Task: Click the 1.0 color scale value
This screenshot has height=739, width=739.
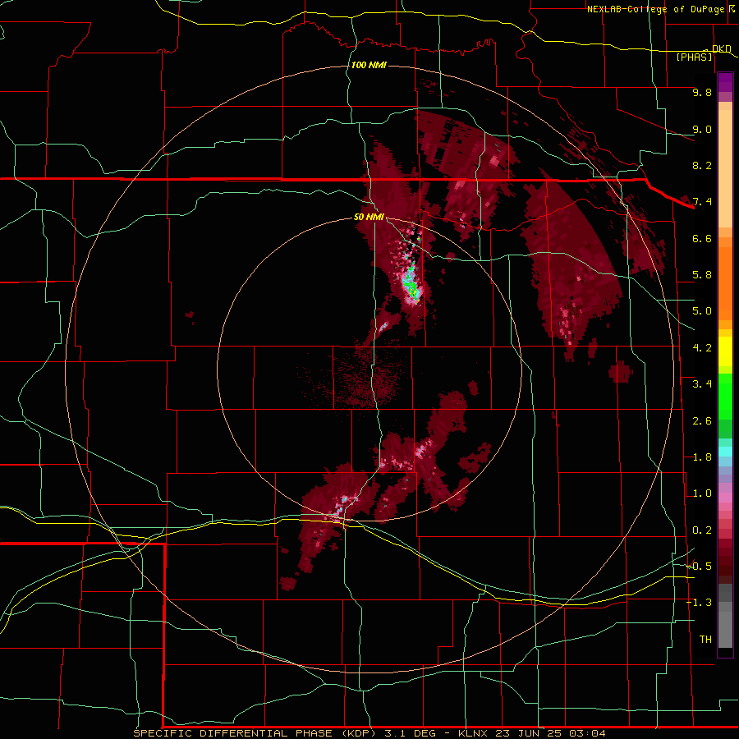Action: point(702,493)
